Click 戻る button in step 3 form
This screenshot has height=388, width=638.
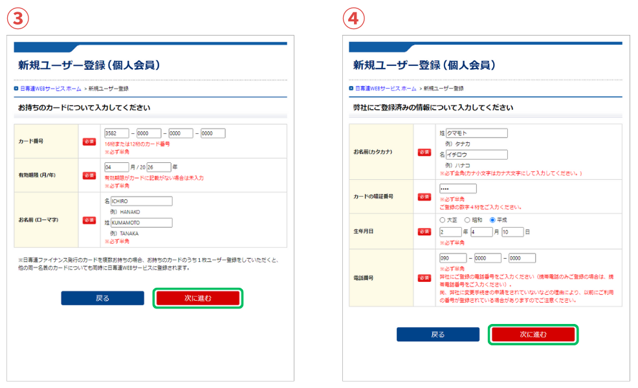pyautogui.click(x=102, y=298)
